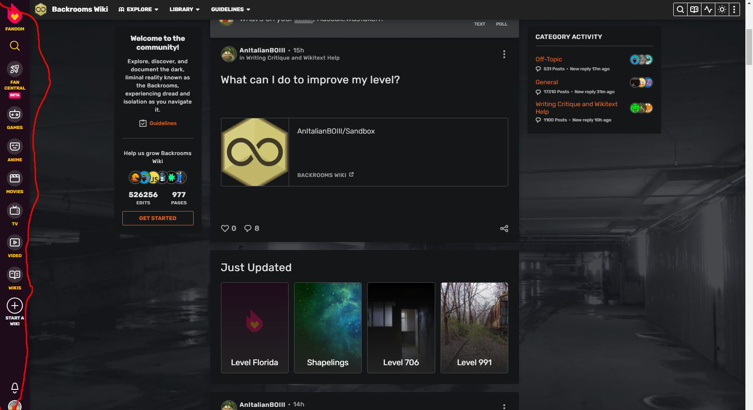Share the 'improve my level' post
753x410 pixels.
coord(504,229)
